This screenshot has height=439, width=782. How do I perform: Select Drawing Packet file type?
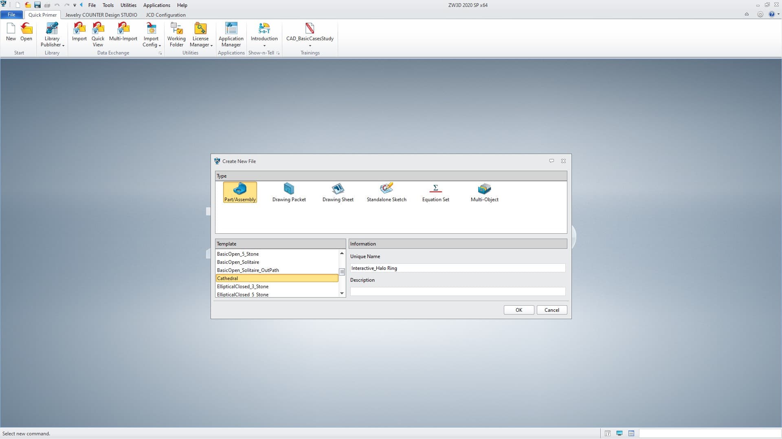289,192
